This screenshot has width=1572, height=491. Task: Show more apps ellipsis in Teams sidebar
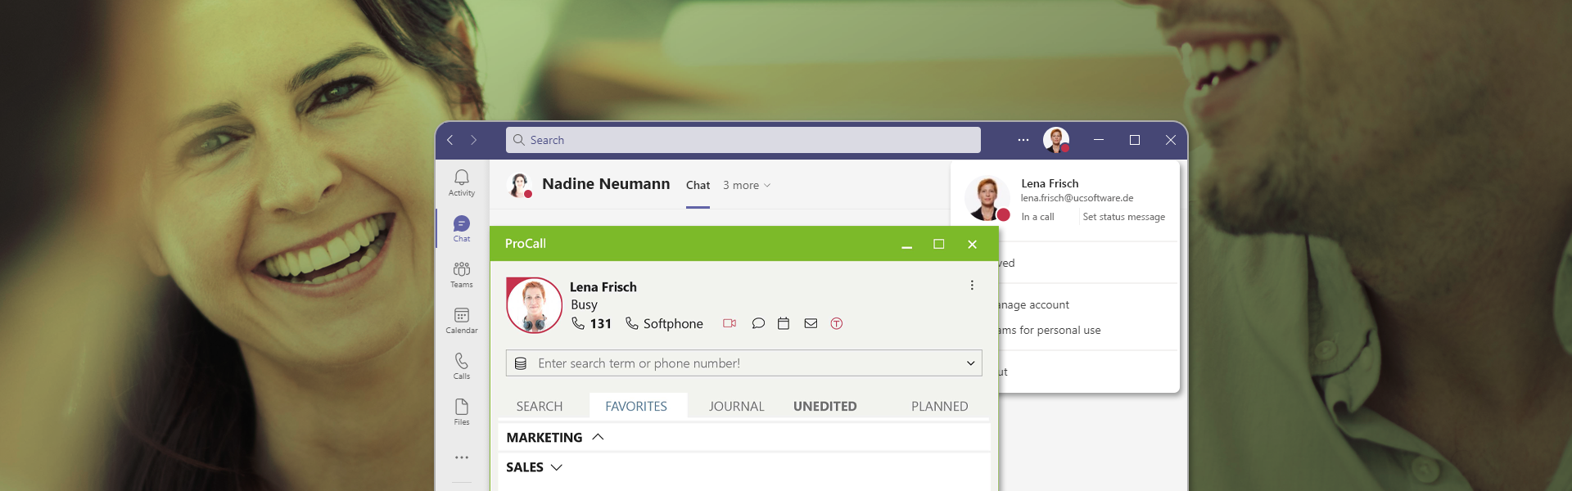pos(462,457)
